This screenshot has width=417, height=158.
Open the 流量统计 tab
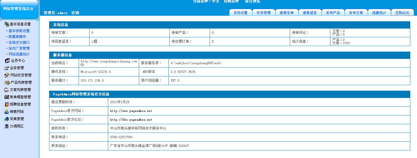pyautogui.click(x=379, y=13)
